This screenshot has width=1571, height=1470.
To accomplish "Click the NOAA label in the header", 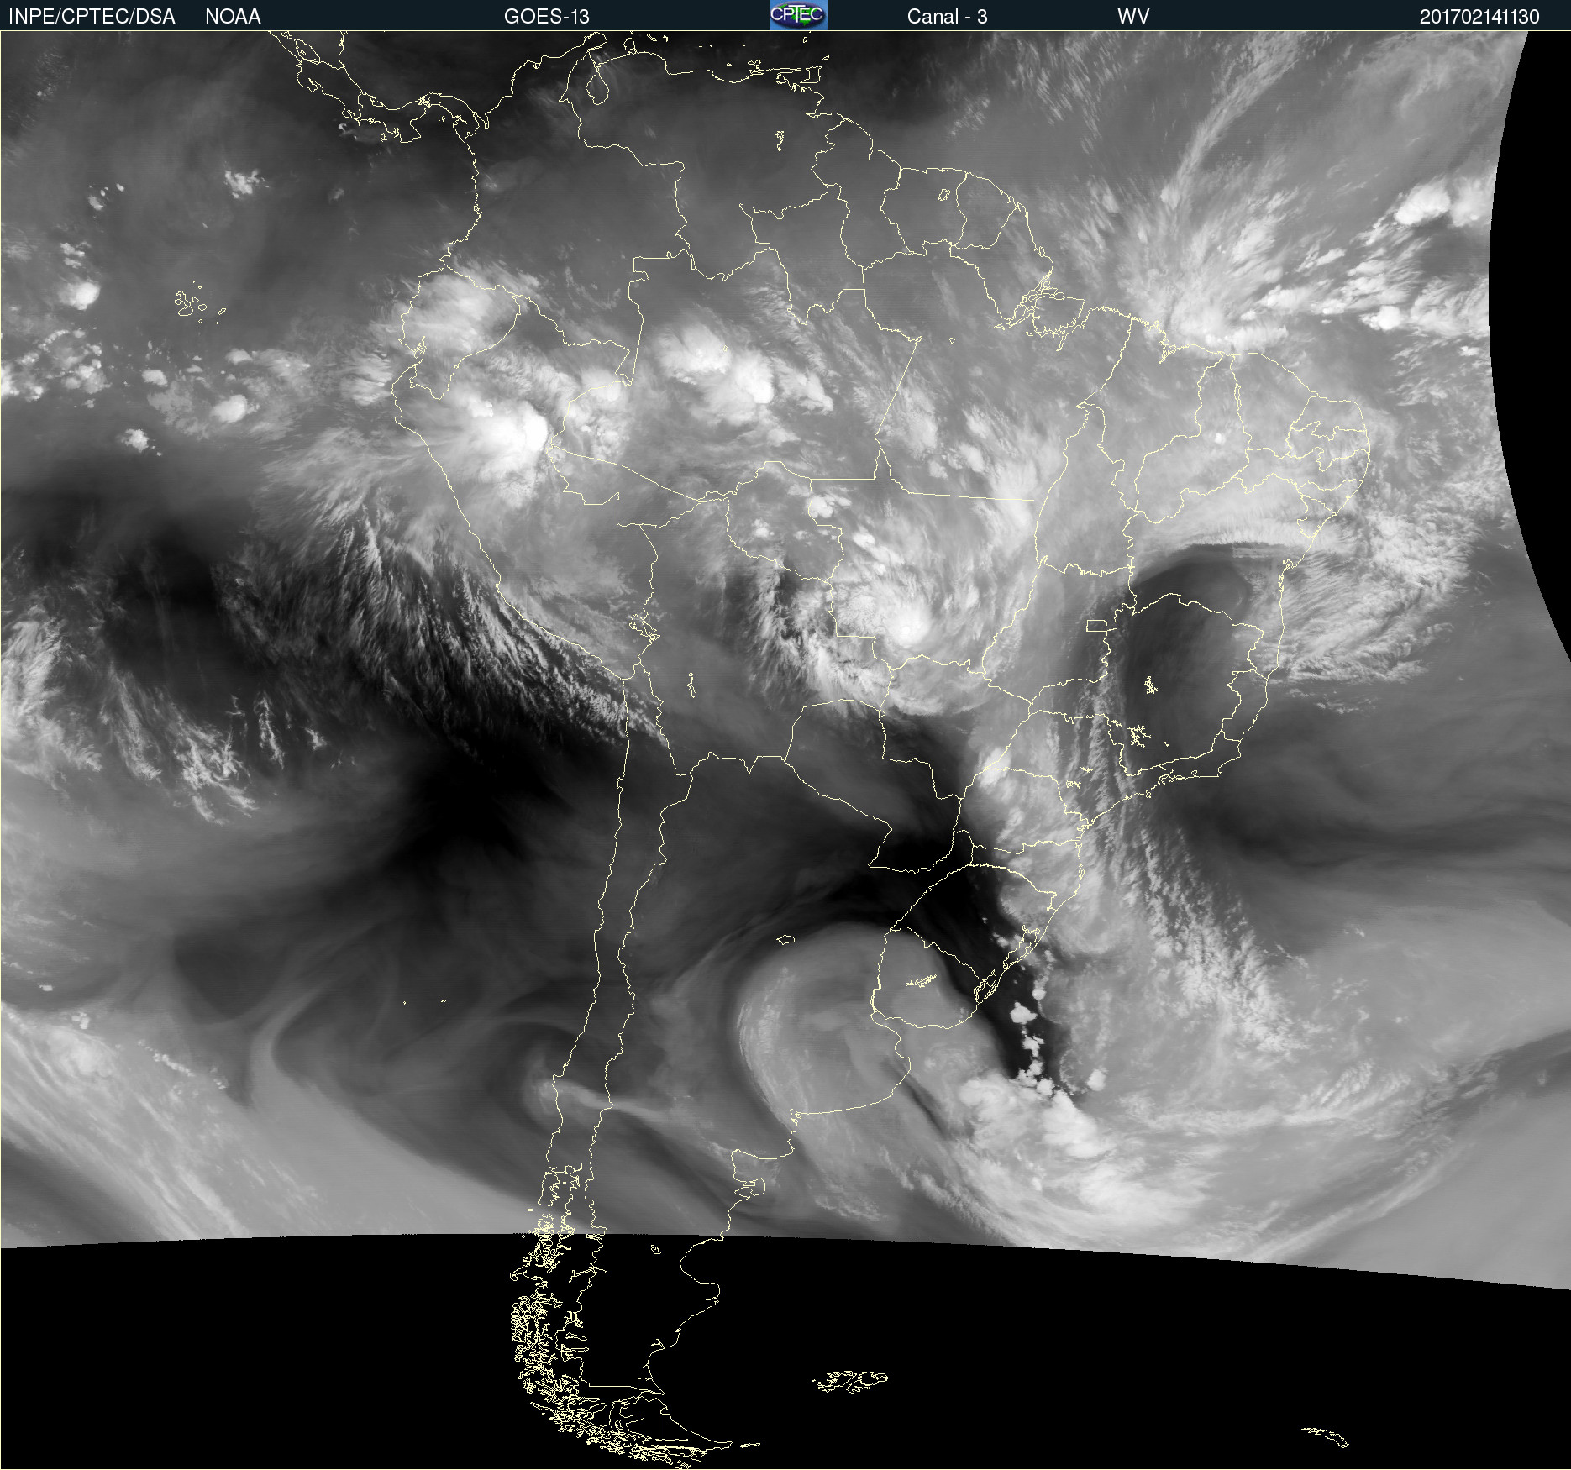I will 233,17.
